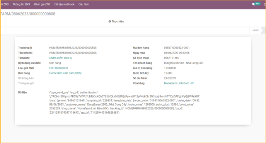Screen dimensions: 266x143
Task: Select the purchase date 08/06/2023 09:52:05
Action: pos(177,53)
